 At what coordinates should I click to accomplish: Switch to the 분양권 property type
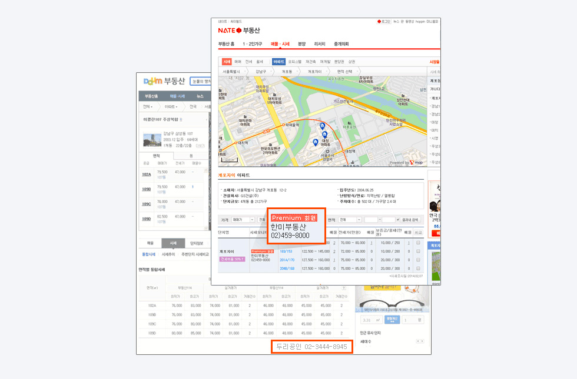tap(339, 62)
